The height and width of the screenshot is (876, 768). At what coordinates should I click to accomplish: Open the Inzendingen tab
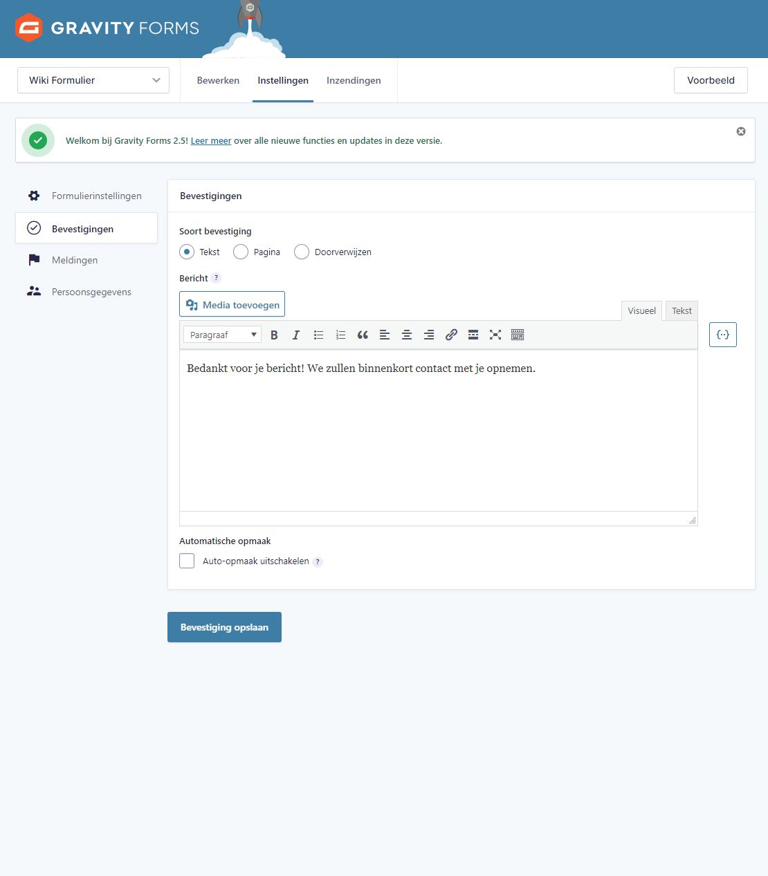[x=354, y=81]
